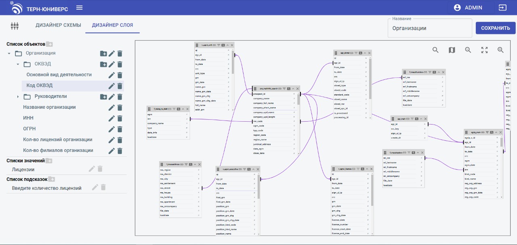Select Название организации tree item

tap(49, 107)
